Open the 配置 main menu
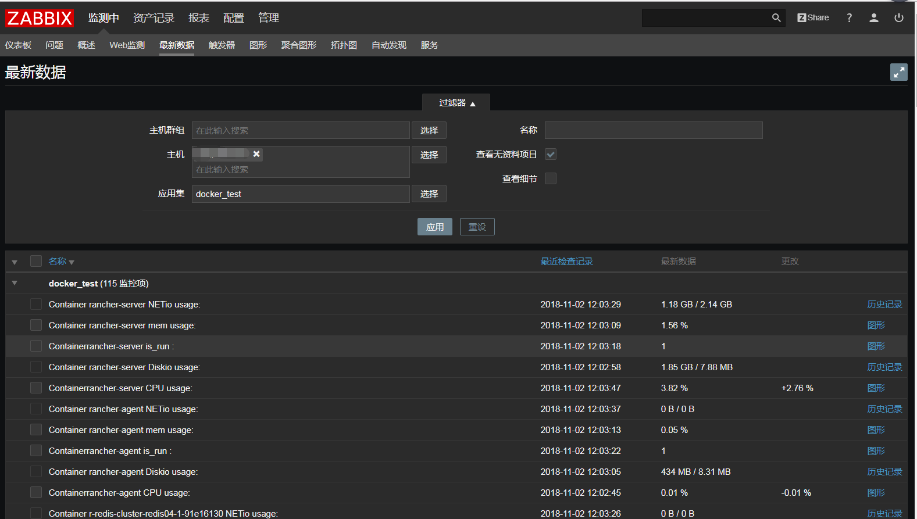Screen dimensions: 917x519 [234, 18]
